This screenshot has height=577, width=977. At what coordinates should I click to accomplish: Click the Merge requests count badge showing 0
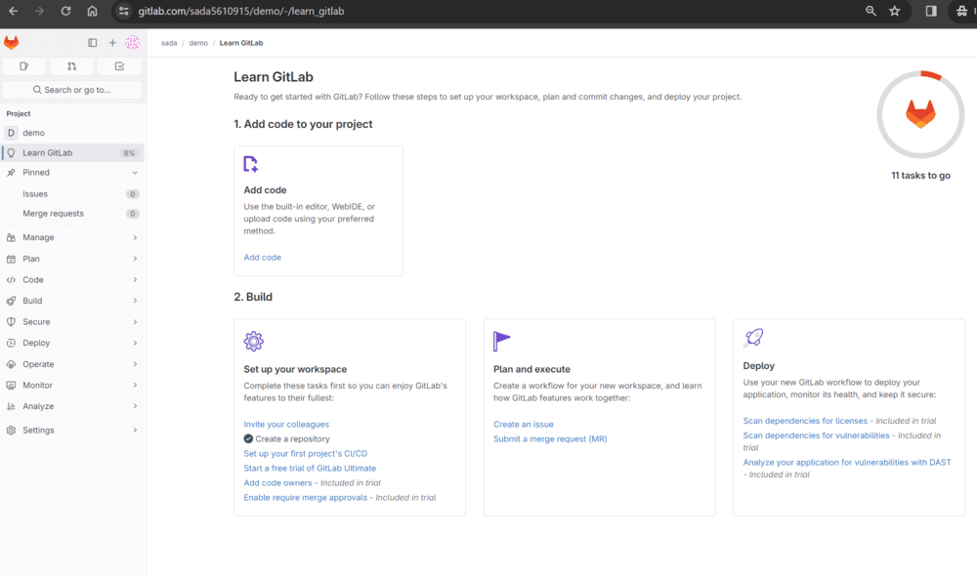(132, 214)
